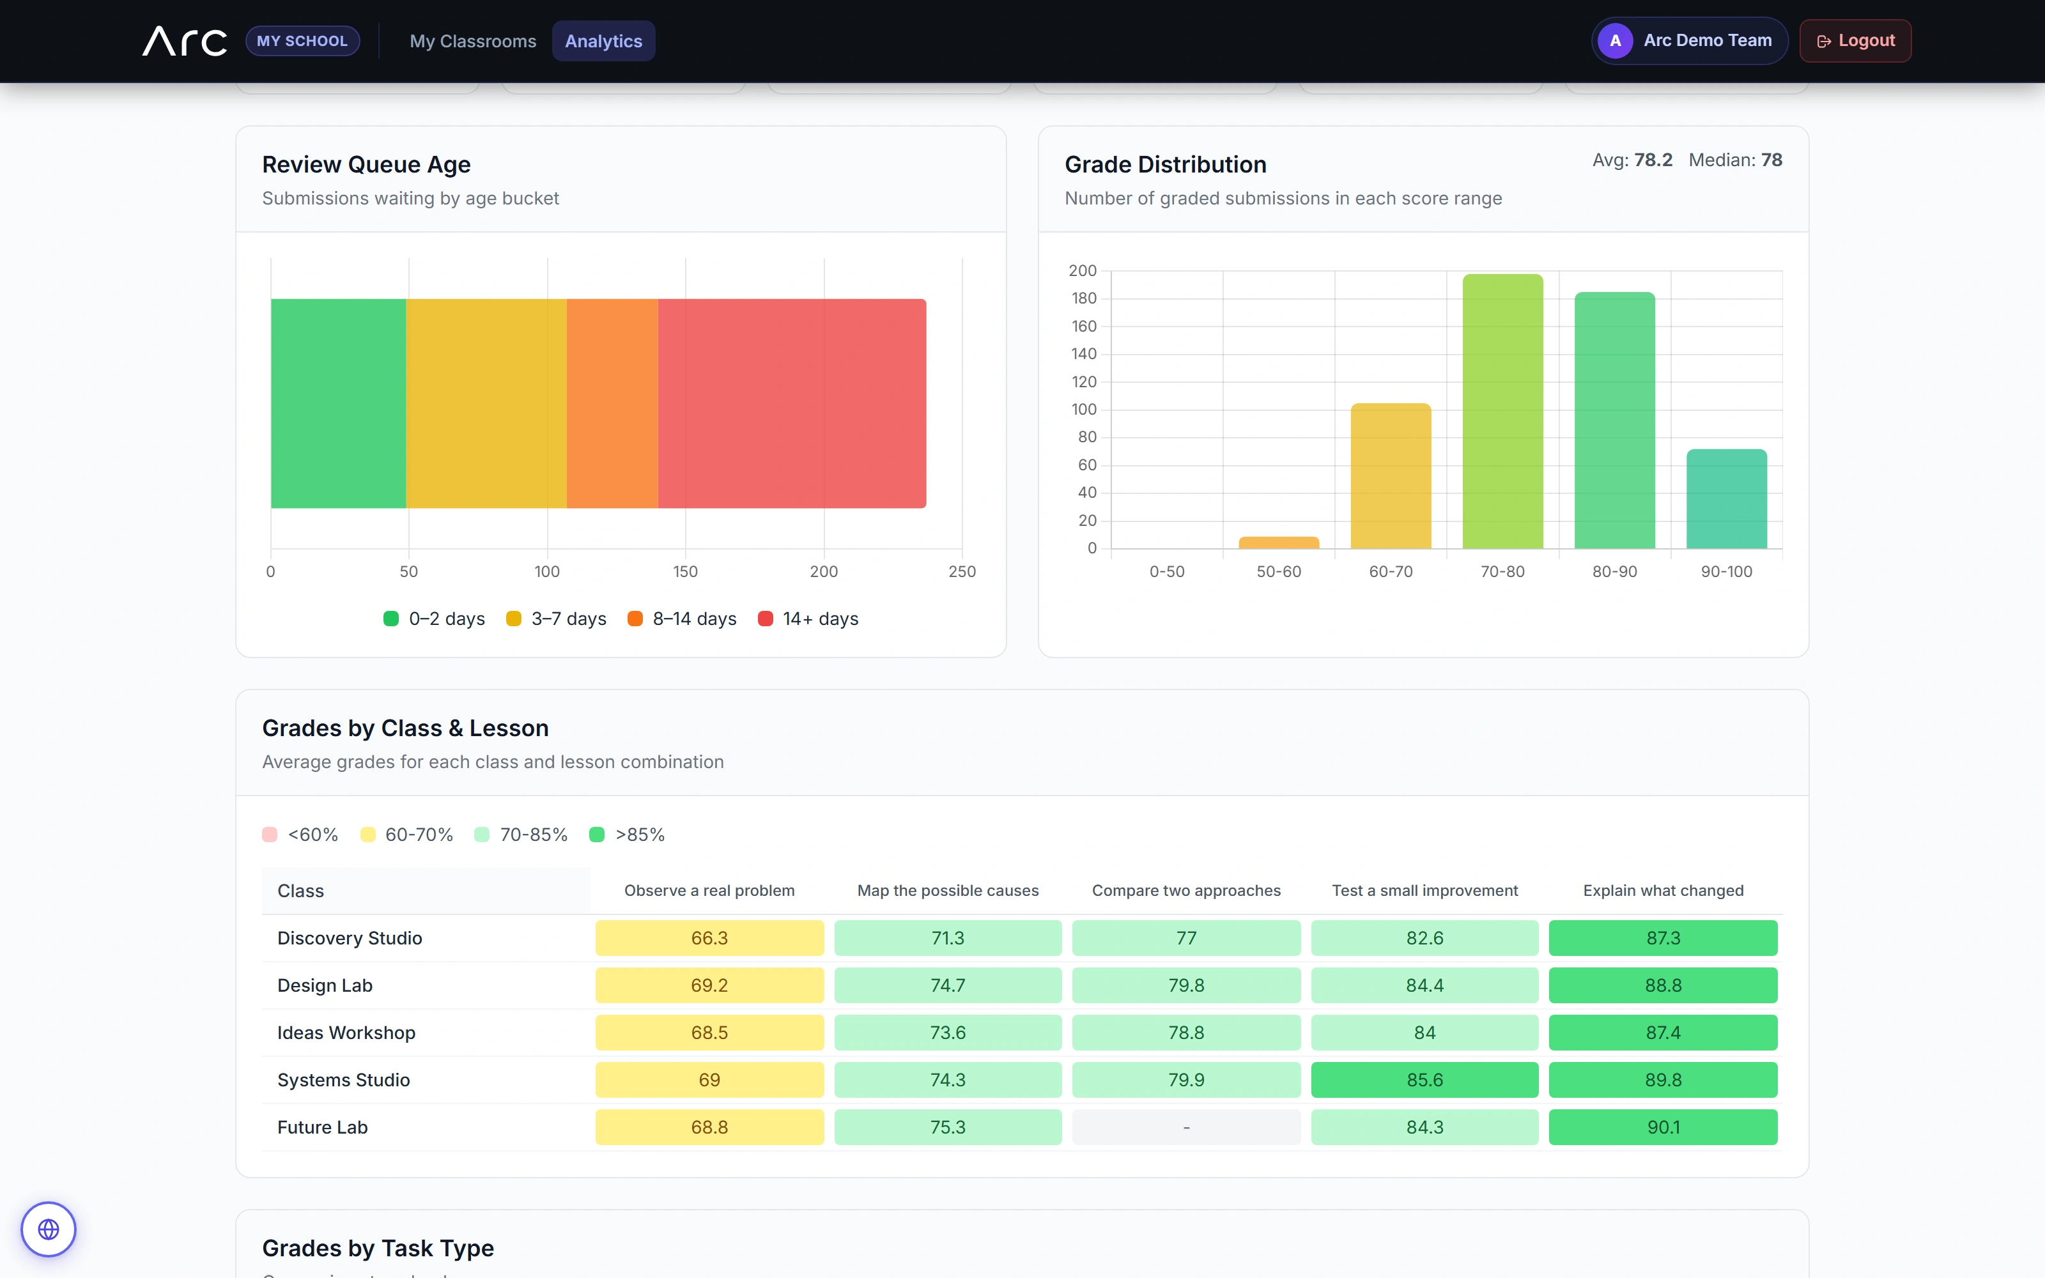
Task: Toggle the 14+ days legend entry
Action: (808, 619)
